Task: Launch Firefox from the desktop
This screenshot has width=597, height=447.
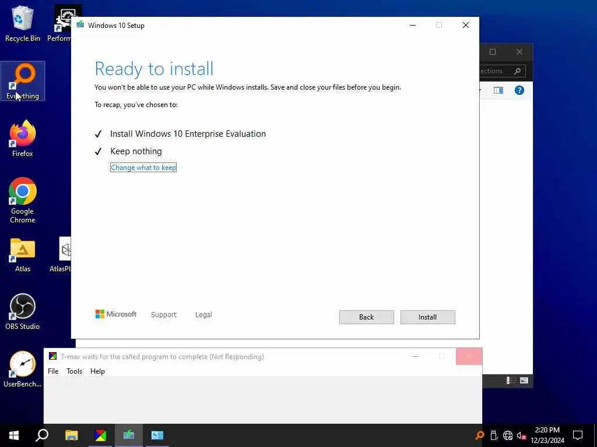Action: tap(23, 139)
